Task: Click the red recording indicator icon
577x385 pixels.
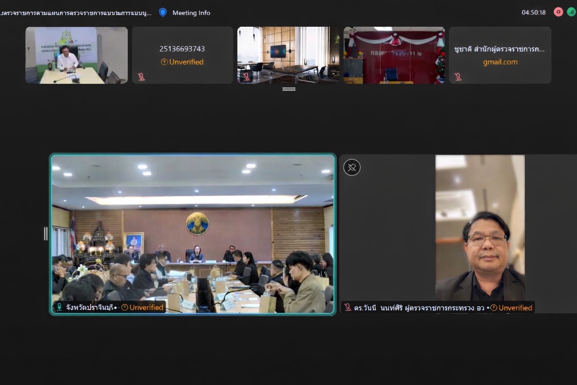Action: point(558,12)
